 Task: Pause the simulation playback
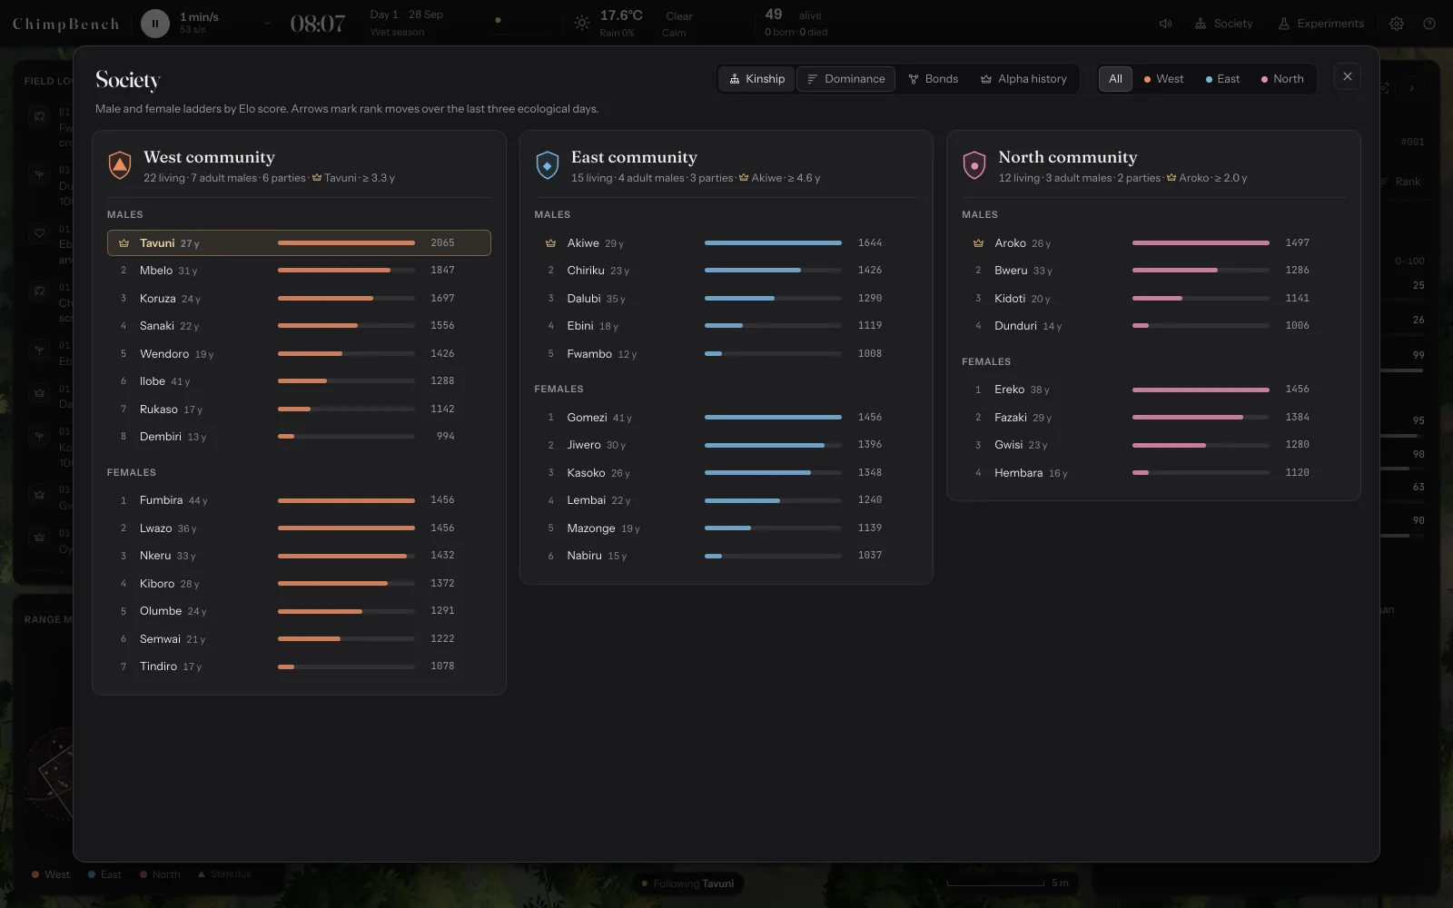coord(154,24)
